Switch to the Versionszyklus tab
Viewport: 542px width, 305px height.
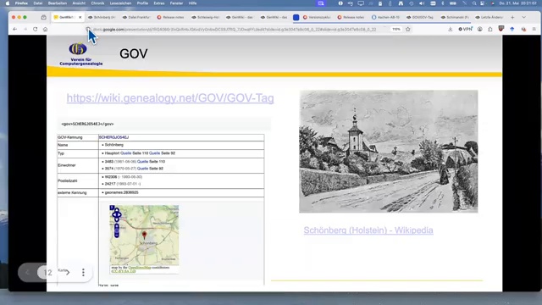[317, 17]
